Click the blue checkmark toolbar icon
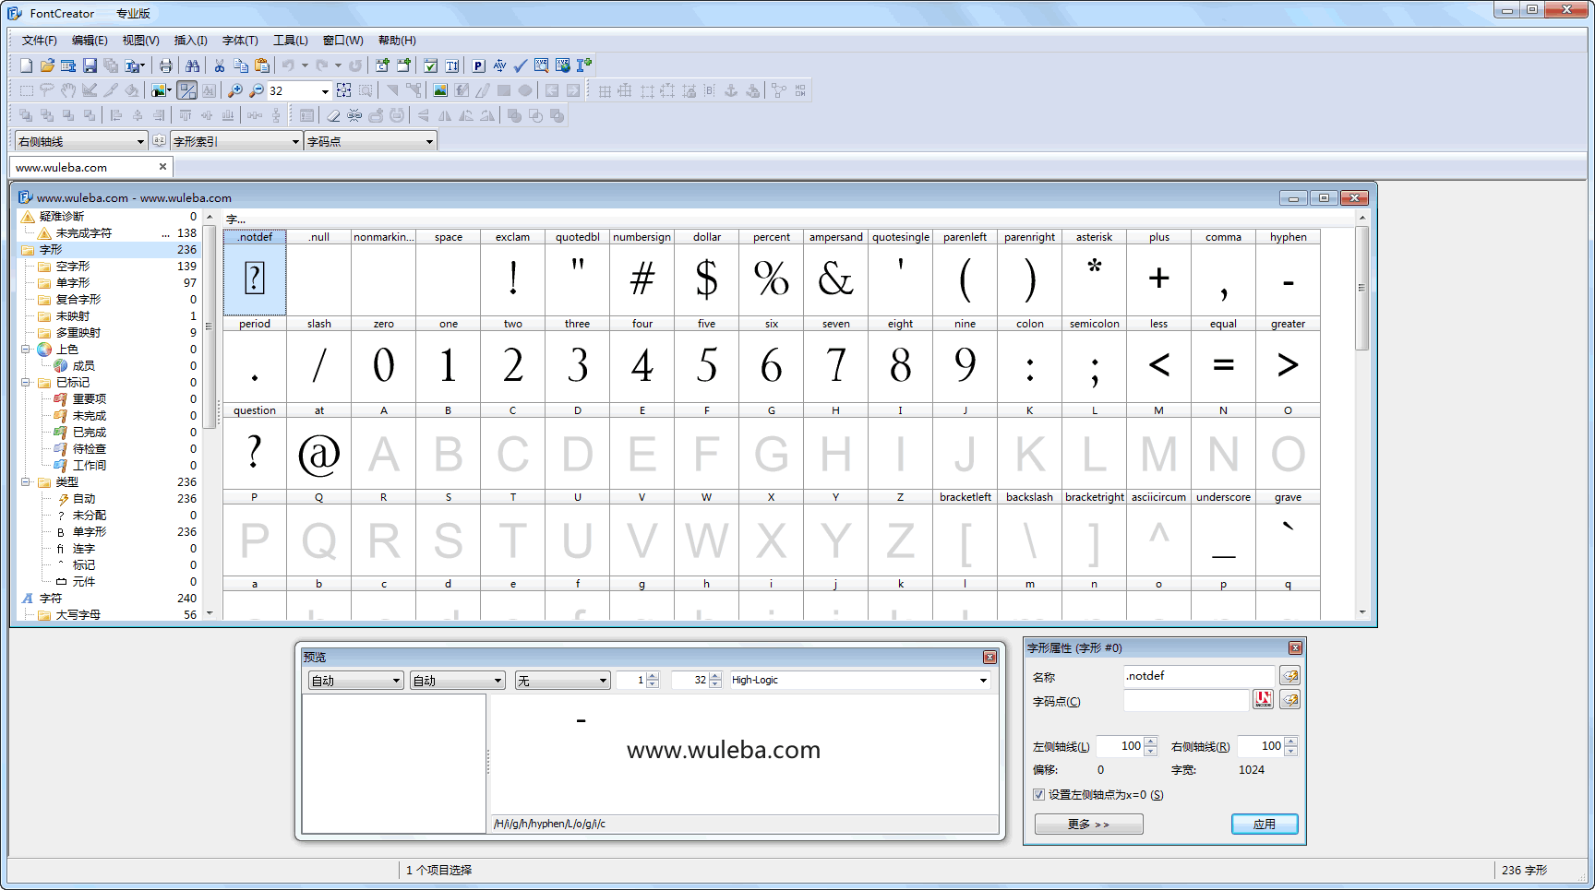 coord(521,65)
